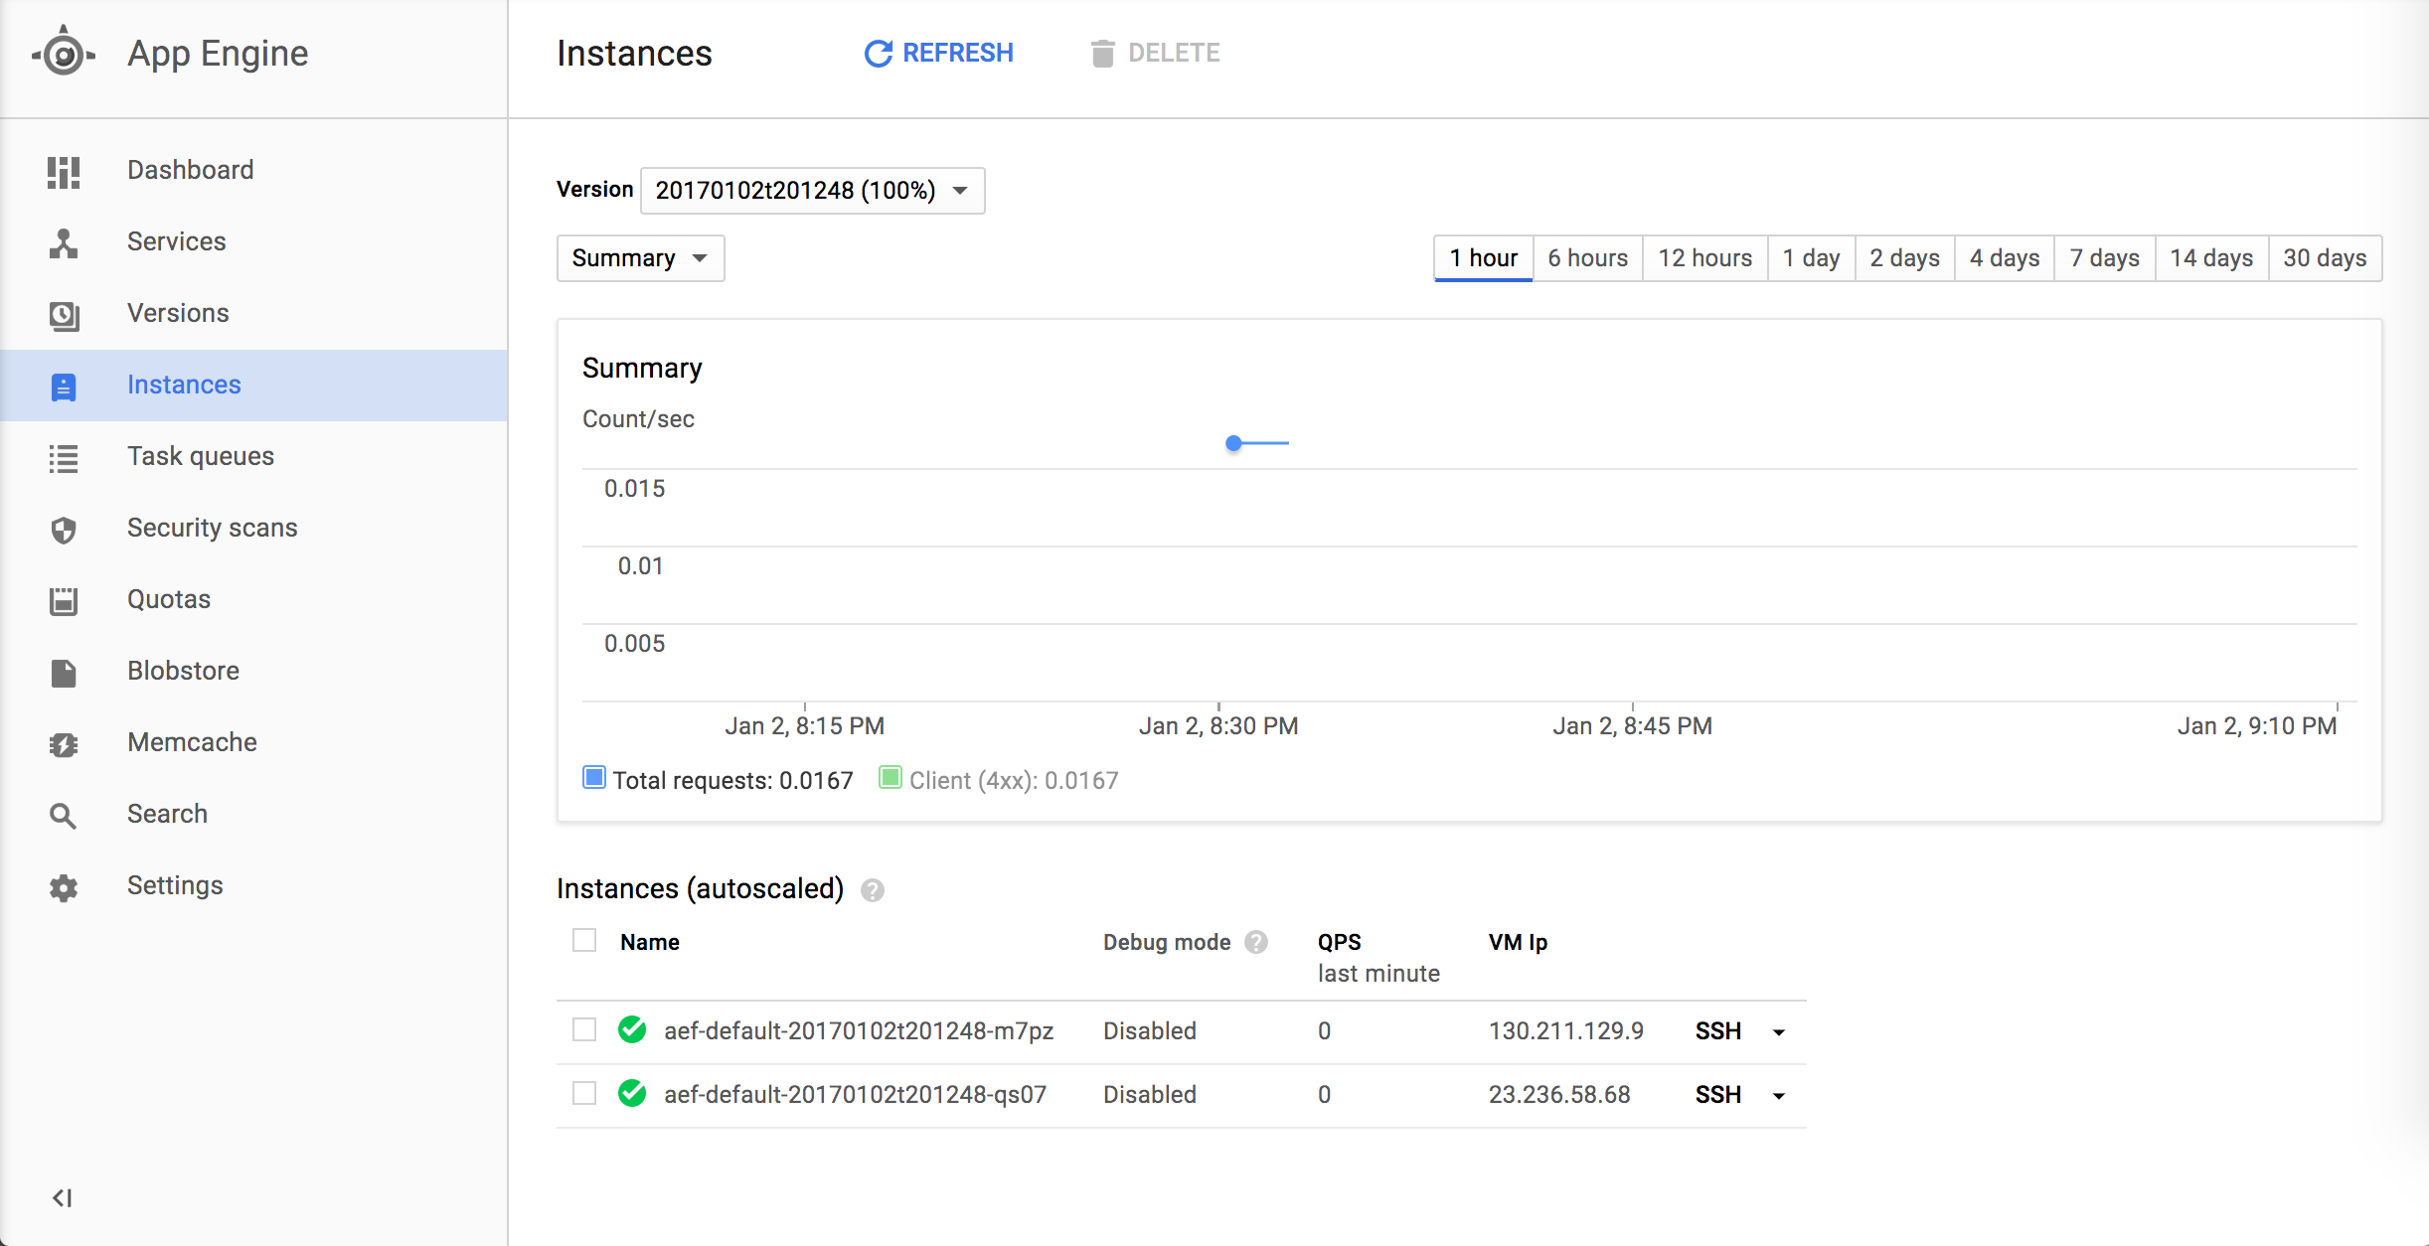Click the QPS column header
This screenshot has height=1246, width=2429.
click(x=1340, y=942)
